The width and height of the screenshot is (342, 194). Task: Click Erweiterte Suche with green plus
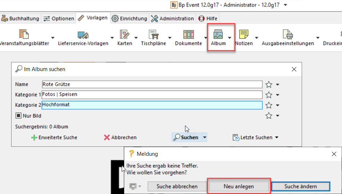pos(54,137)
